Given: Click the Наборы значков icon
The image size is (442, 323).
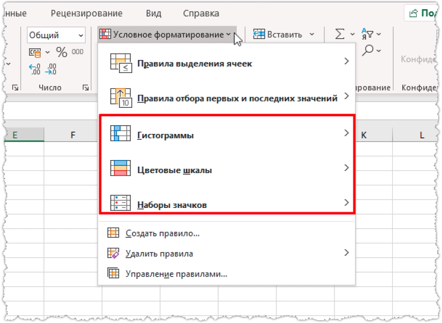Looking at the screenshot, I should pyautogui.click(x=120, y=203).
